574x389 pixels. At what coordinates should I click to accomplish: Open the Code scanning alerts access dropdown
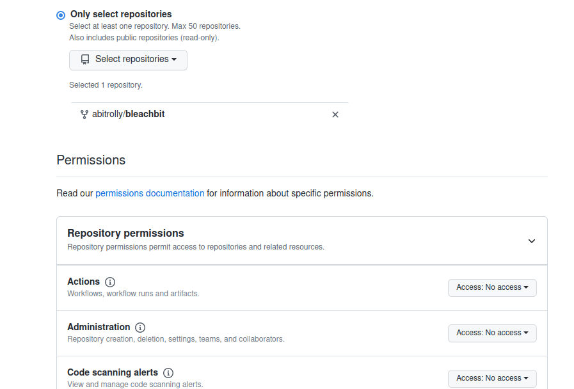(x=492, y=378)
